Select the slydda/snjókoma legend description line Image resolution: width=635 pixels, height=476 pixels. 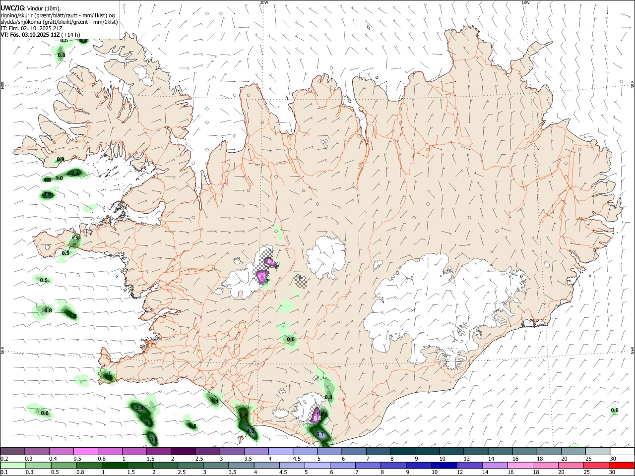tap(59, 22)
